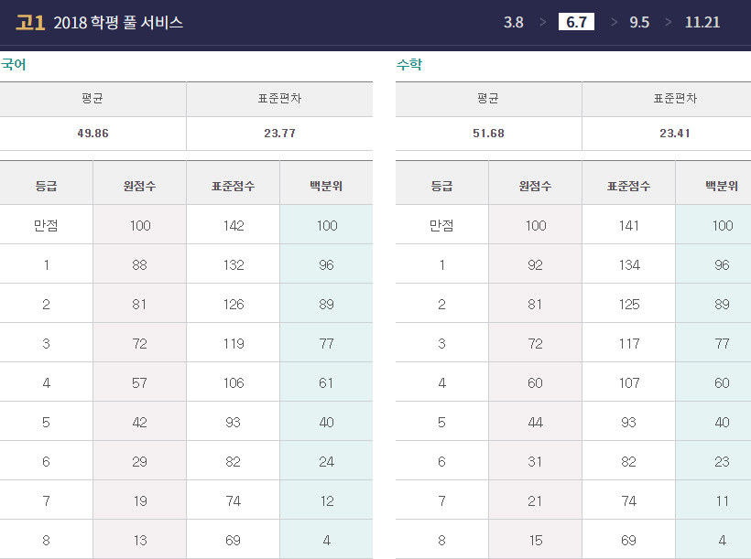Click the 고1 grade logo in header
Image resolution: width=751 pixels, height=559 pixels.
point(30,22)
